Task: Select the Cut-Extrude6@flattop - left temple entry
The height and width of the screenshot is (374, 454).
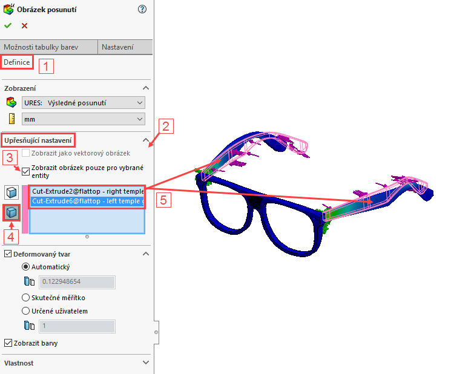Action: 87,201
